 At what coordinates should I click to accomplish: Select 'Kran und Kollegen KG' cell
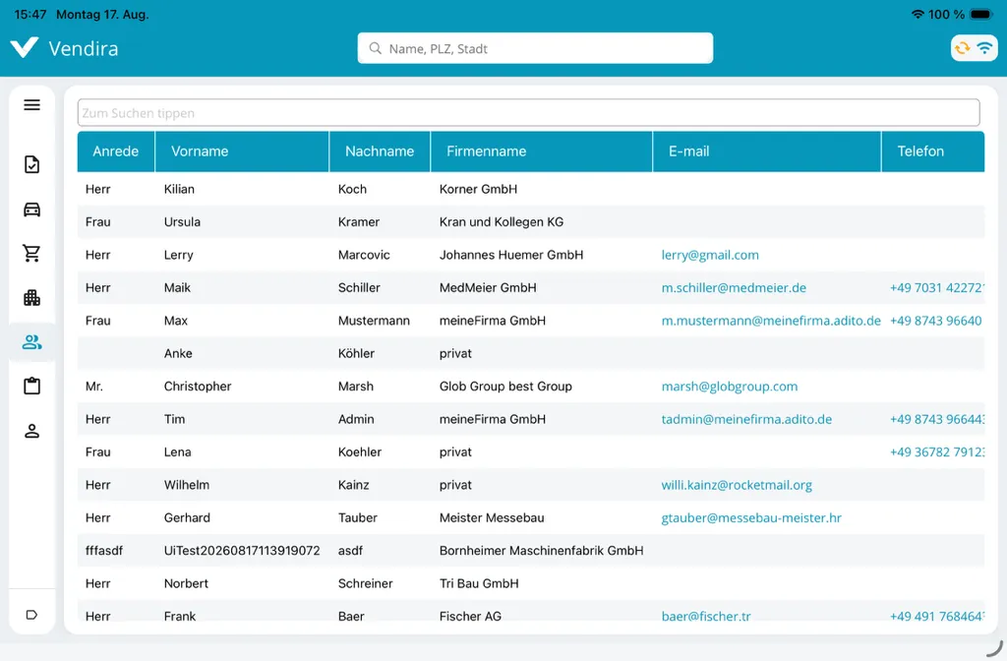(501, 222)
